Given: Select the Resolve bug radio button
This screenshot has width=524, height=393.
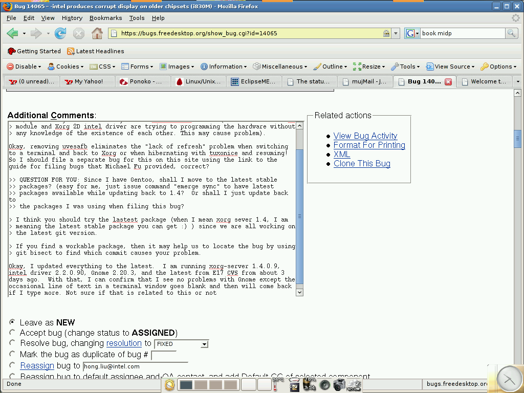Looking at the screenshot, I should pos(12,343).
